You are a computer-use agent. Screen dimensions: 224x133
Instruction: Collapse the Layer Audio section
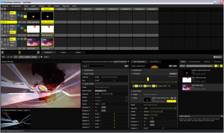click(83, 73)
